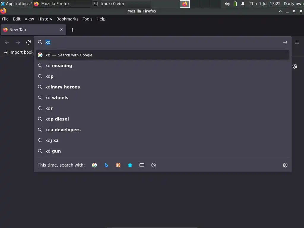Click Firefox icon in the panel tray
Viewport: 304px width, 228px height.
(x=185, y=4)
